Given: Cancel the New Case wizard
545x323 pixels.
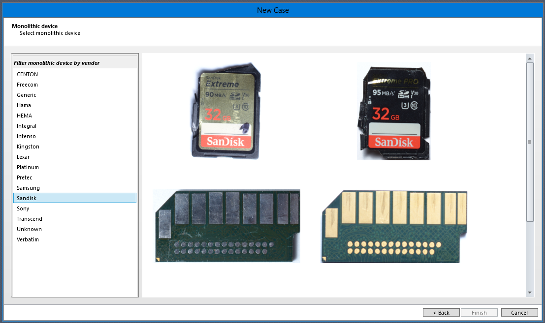Looking at the screenshot, I should (519, 313).
